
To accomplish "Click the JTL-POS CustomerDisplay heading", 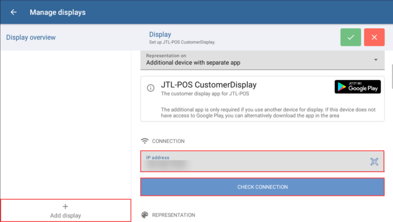I will [209, 85].
